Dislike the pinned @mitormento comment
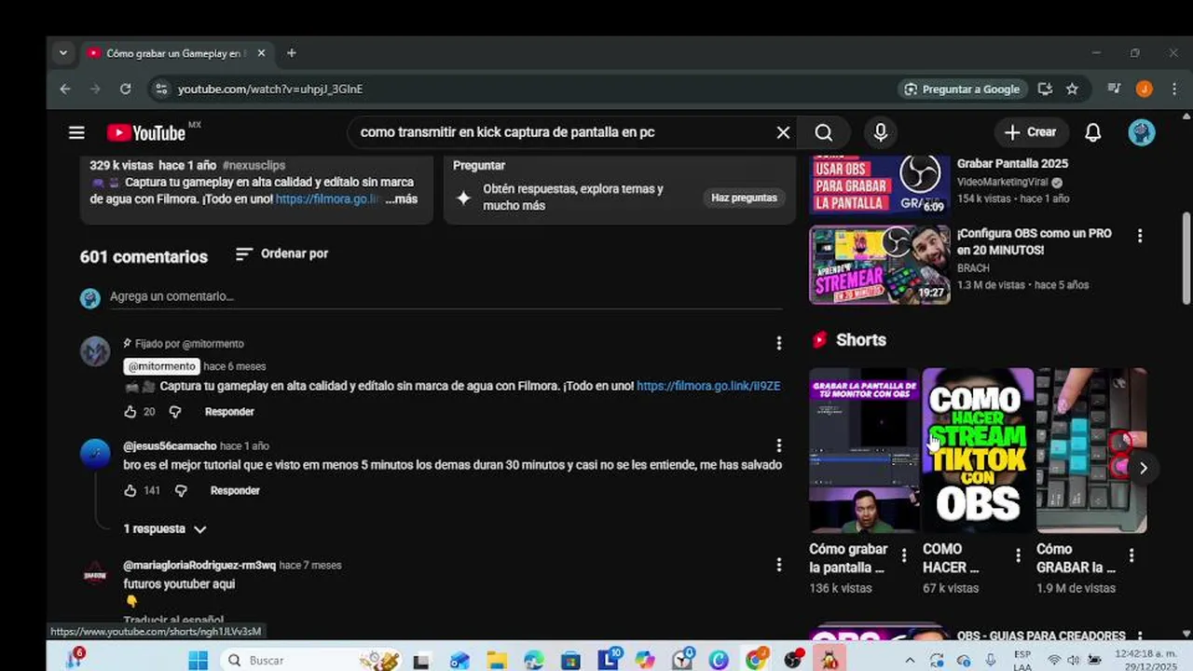The image size is (1193, 671). tap(174, 411)
